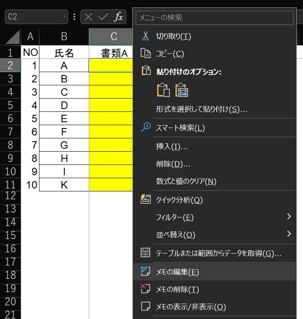The image size is (303, 319).
Task: Click the three-dot formula bar handle
Action: tap(74, 17)
